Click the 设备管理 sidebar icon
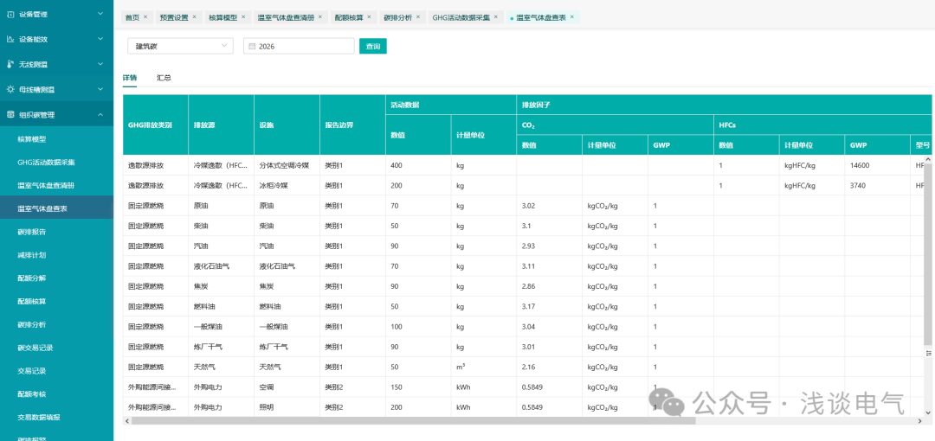Screen dimensions: 935x441 [x=10, y=14]
